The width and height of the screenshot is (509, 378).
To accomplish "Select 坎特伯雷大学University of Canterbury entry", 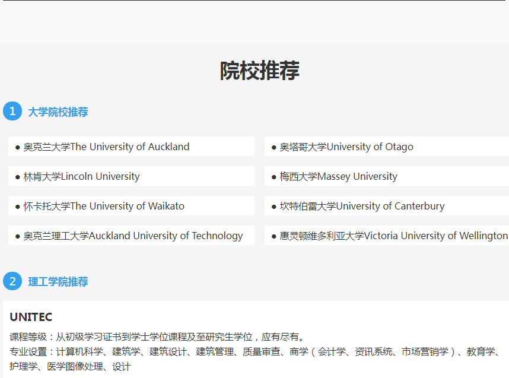I will [x=387, y=205].
